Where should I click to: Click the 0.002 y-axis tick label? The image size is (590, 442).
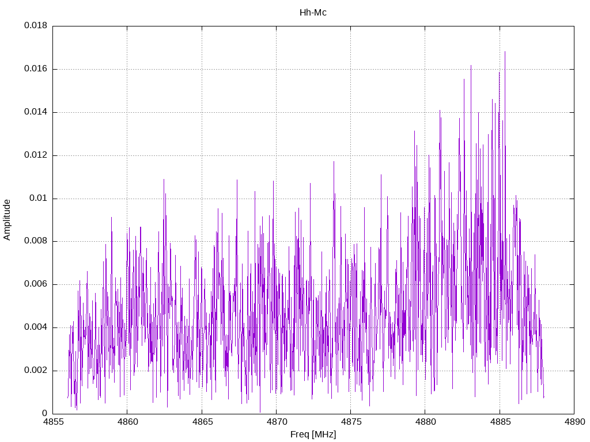pos(36,371)
